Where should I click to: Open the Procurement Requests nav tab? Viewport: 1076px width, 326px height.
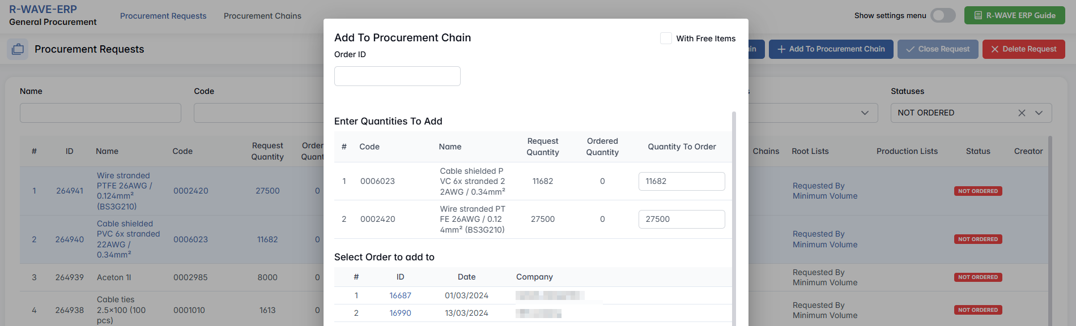(163, 16)
